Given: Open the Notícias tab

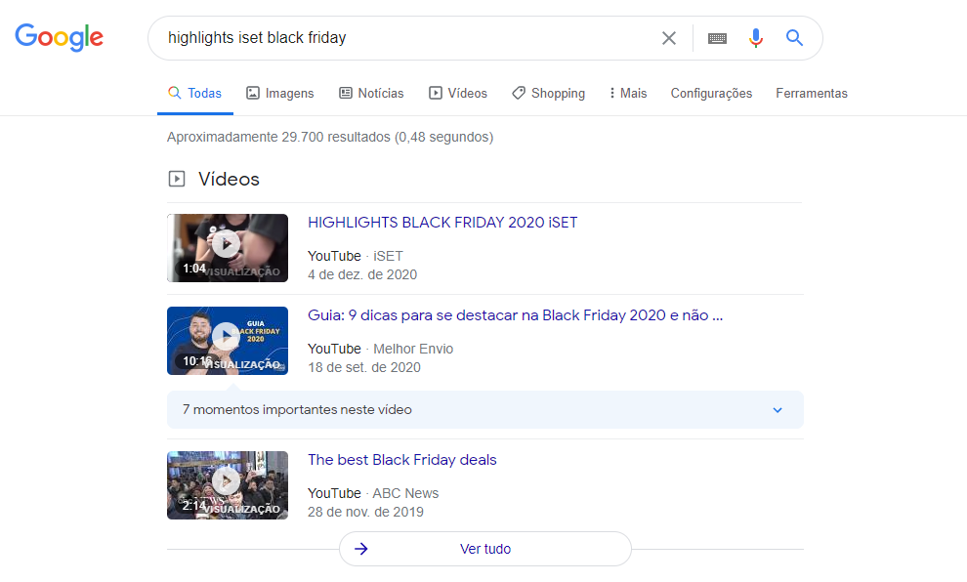Looking at the screenshot, I should pyautogui.click(x=371, y=93).
